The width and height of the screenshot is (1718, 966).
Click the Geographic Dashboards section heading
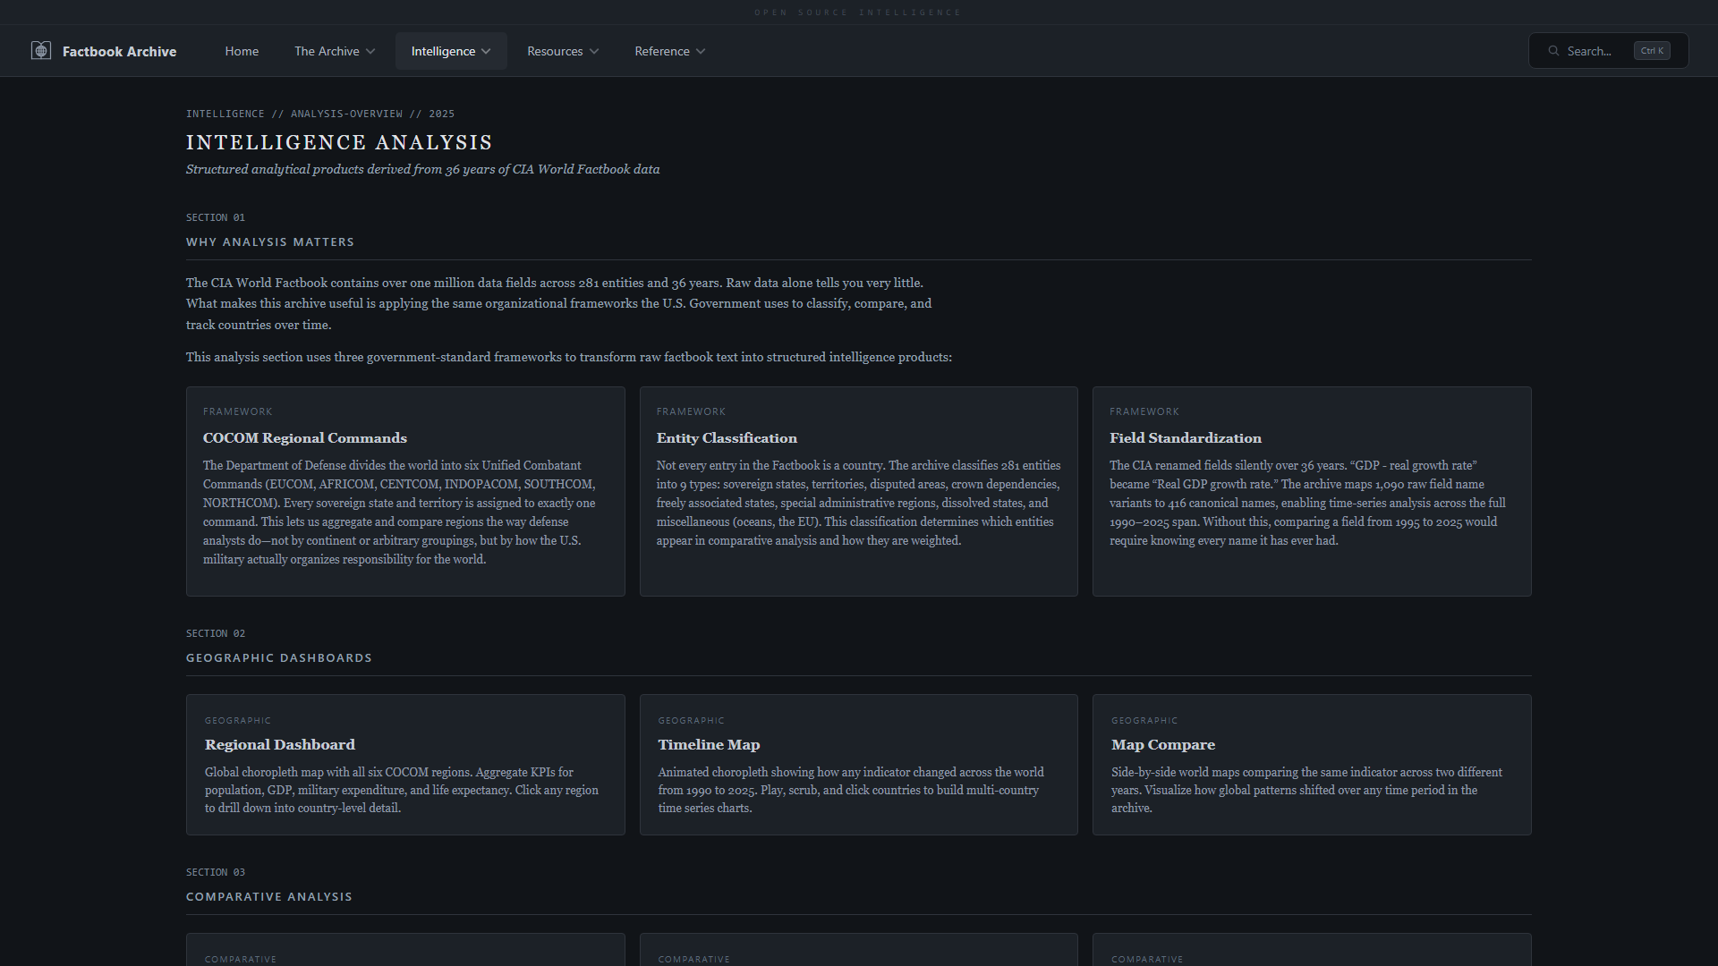click(x=278, y=657)
